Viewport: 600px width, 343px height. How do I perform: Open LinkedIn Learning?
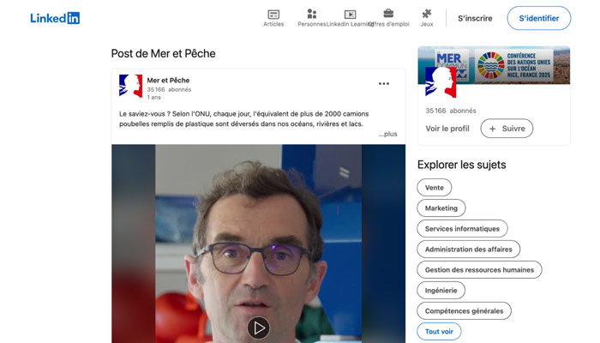[350, 18]
